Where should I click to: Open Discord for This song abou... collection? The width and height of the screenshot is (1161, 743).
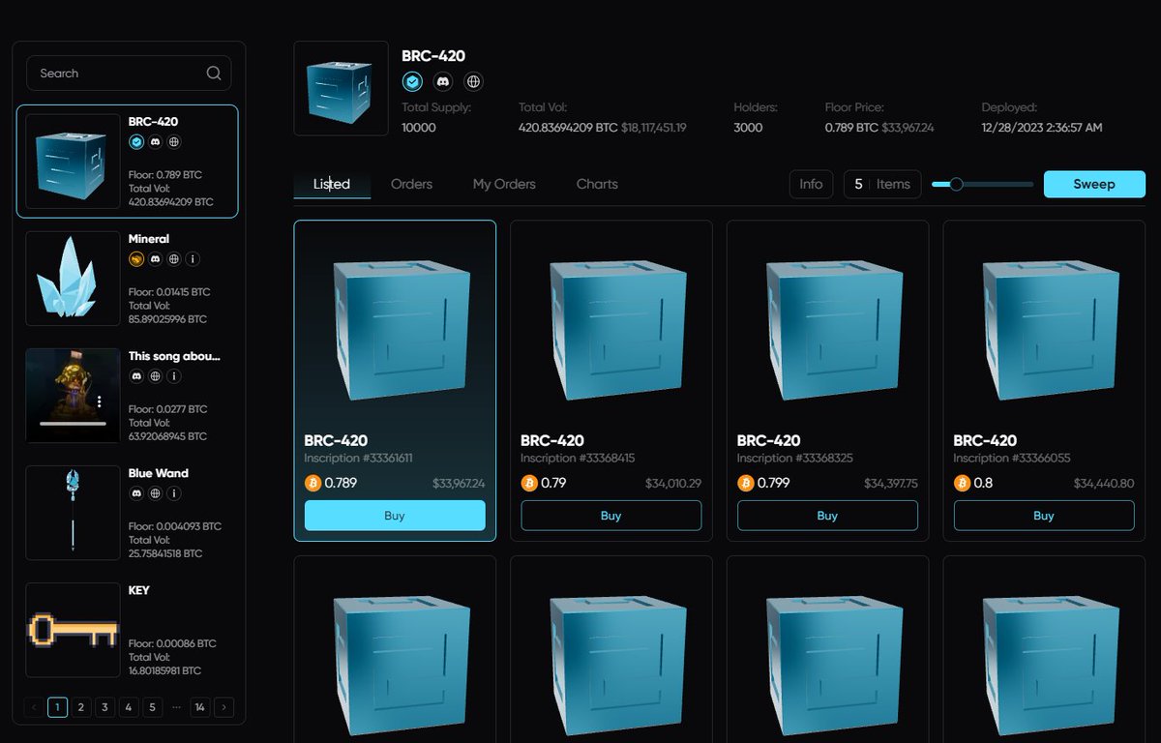(x=136, y=375)
